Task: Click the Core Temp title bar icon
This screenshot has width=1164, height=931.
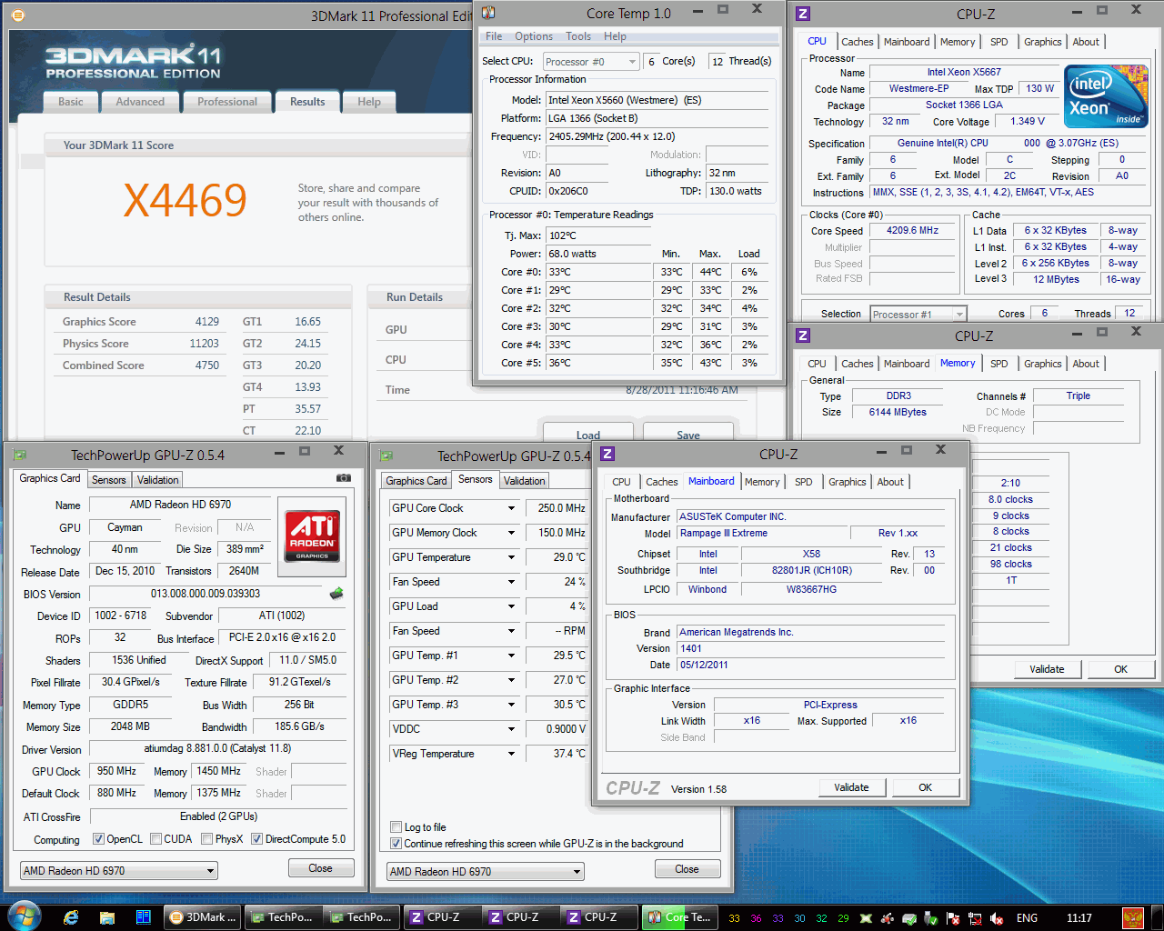Action: click(488, 13)
